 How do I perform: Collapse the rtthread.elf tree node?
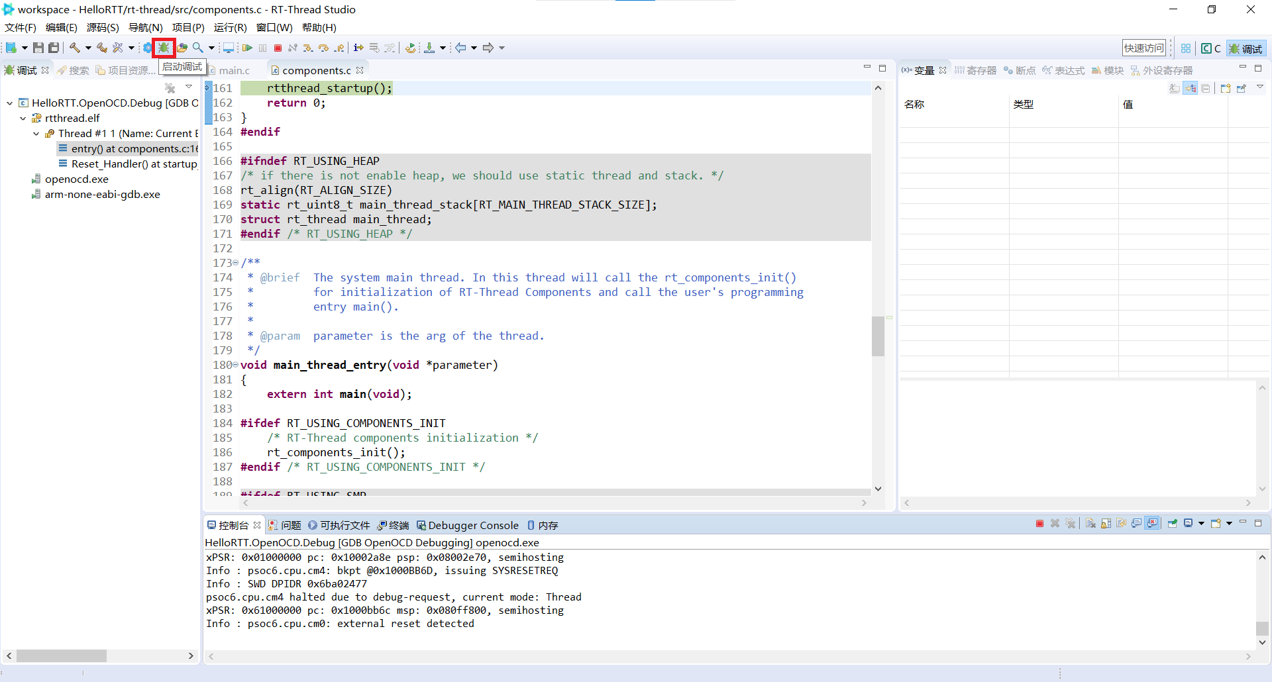coord(23,118)
